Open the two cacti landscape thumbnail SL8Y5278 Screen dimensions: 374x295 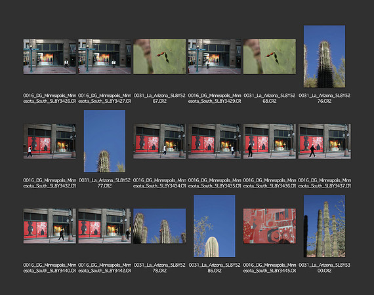(x=159, y=226)
